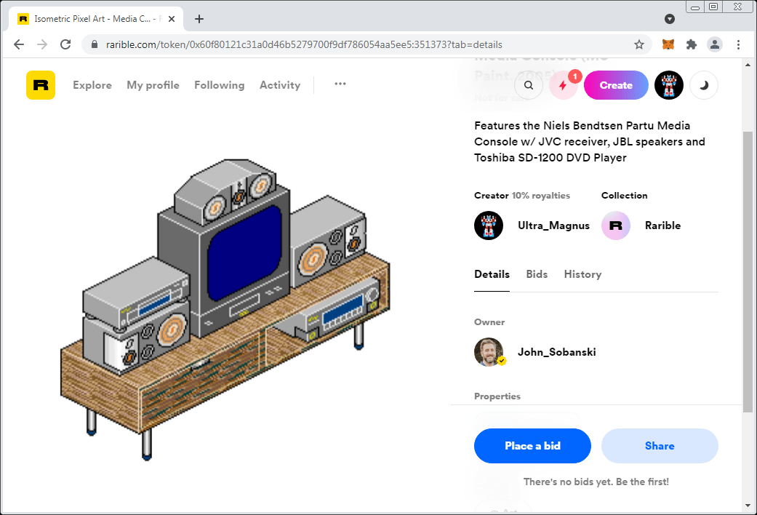Click the "Properties" heading
Viewport: 757px width, 515px height.
(497, 396)
